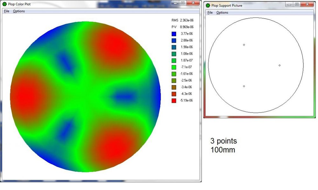Click the Plop Color Plot window title
The height and width of the screenshot is (190, 318).
[19, 4]
